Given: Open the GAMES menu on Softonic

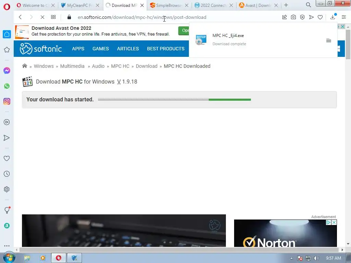Looking at the screenshot, I should pos(100,49).
